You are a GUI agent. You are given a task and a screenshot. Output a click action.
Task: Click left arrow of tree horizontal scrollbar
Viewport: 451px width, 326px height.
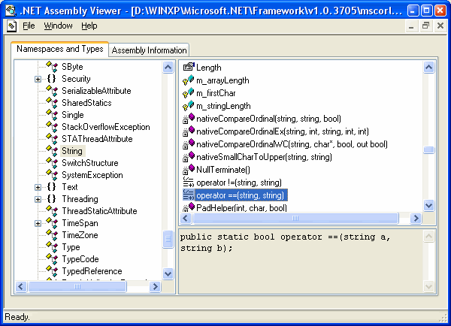click(21, 287)
